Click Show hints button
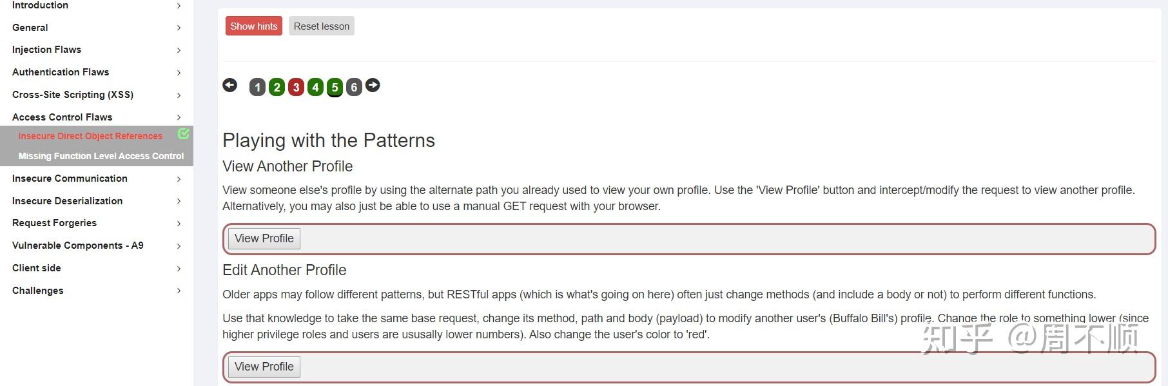1168x386 pixels. 253,26
